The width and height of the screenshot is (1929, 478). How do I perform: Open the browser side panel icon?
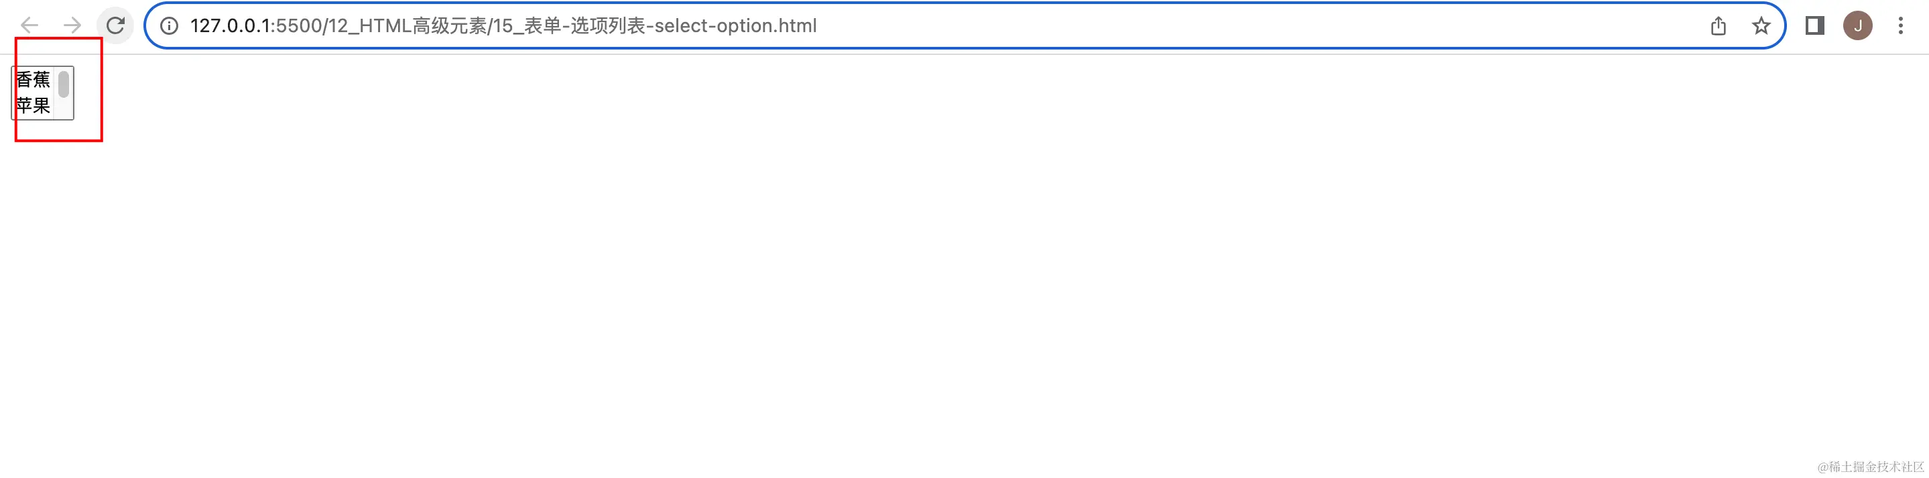[1815, 25]
